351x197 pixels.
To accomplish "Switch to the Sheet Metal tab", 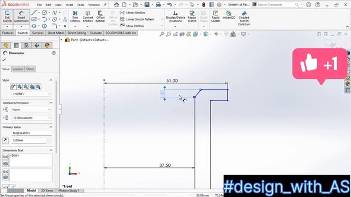I will point(55,33).
